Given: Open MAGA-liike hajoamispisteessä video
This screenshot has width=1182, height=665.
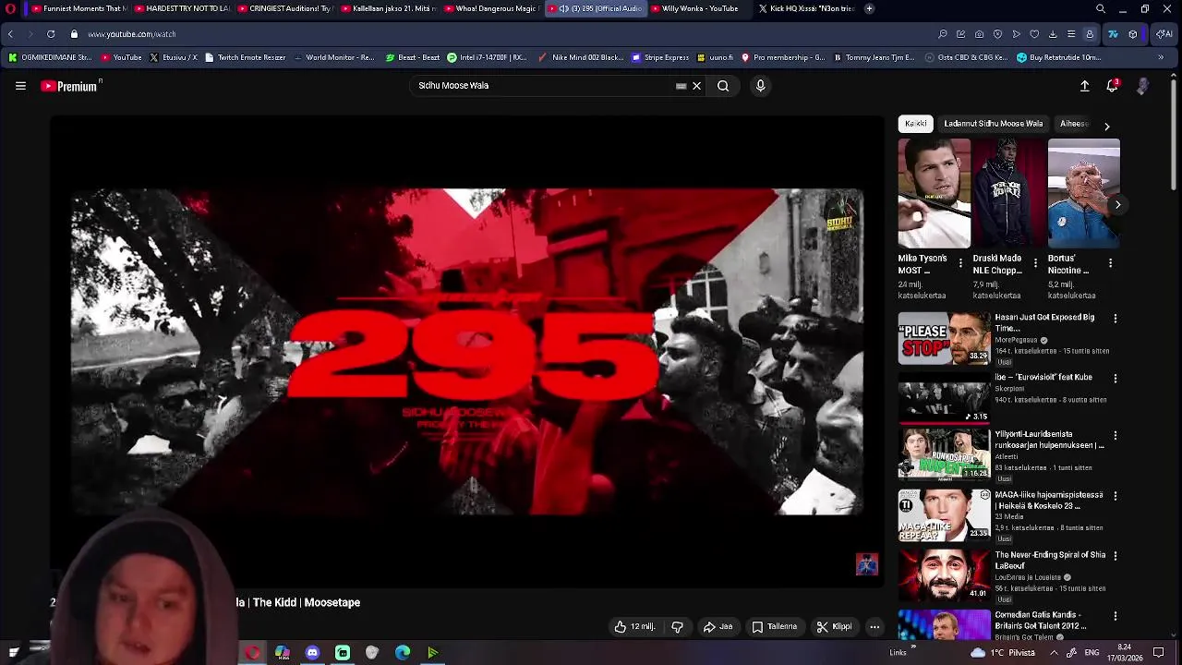Looking at the screenshot, I should (944, 515).
